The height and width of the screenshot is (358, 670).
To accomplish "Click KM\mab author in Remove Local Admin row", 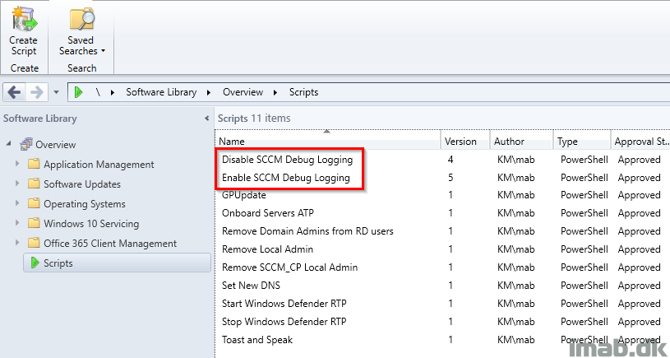I will 515,249.
